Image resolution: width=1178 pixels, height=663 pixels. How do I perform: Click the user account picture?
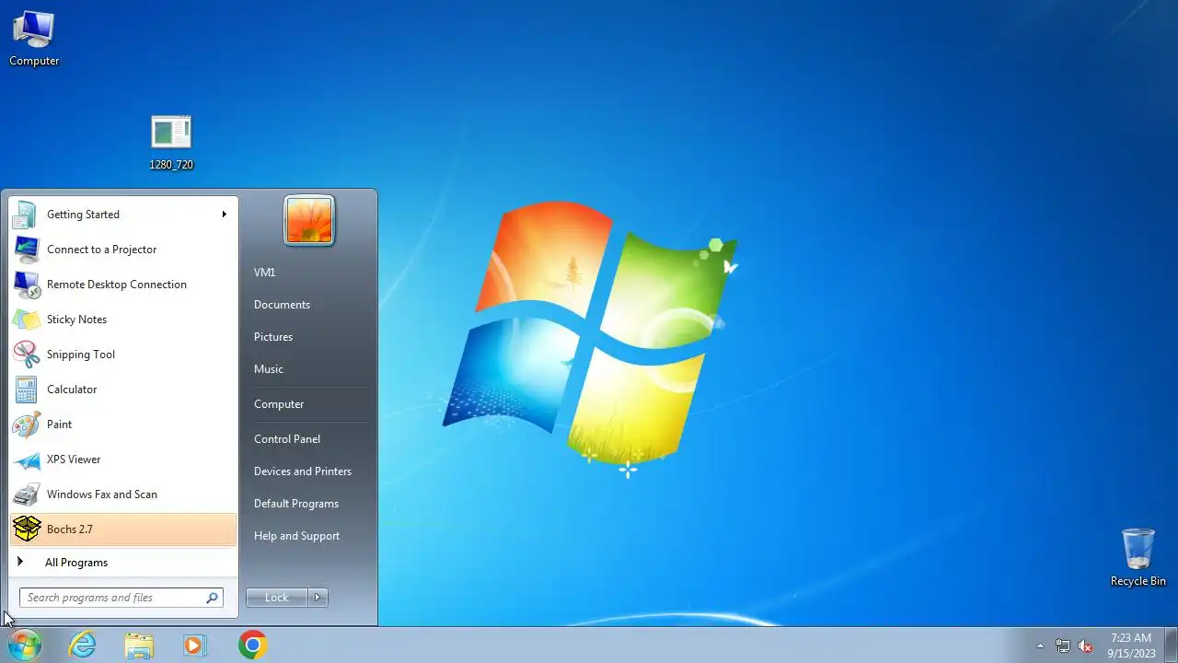coord(309,221)
